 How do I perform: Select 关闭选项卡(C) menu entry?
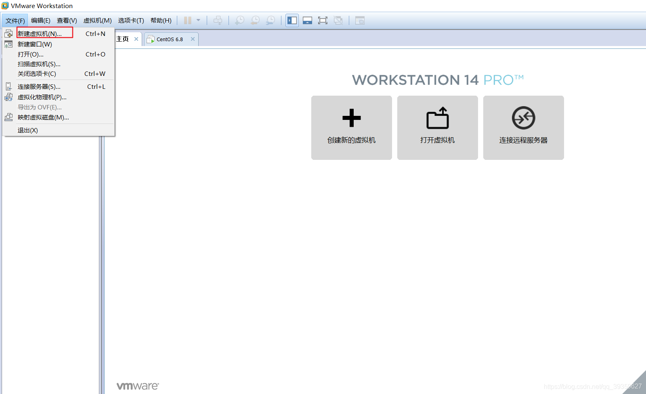pos(59,73)
